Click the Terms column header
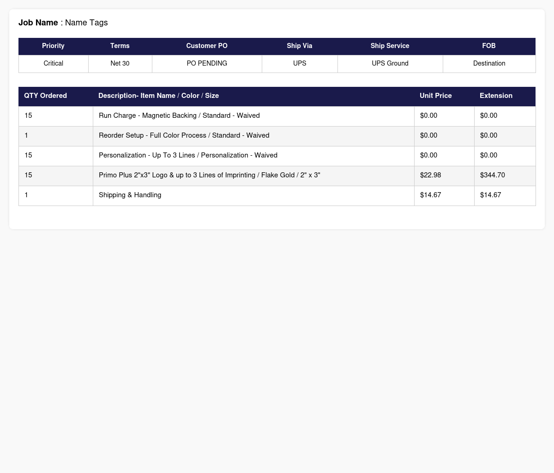This screenshot has width=554, height=473. click(x=120, y=46)
